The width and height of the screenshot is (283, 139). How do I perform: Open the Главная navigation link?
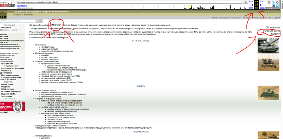214,18
